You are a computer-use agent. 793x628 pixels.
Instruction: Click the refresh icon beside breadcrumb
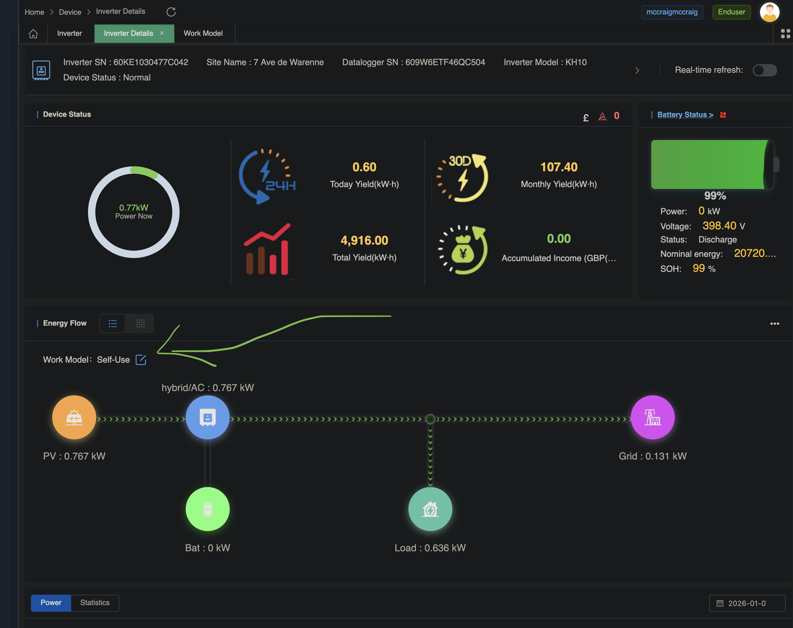point(171,12)
